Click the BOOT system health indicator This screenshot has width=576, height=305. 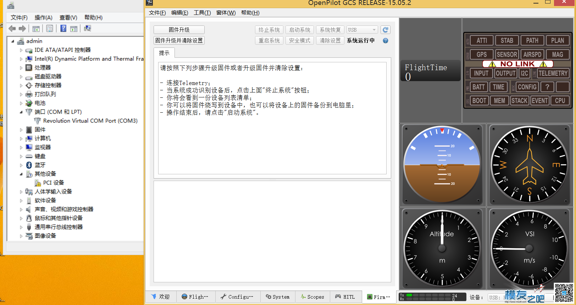[x=479, y=101]
